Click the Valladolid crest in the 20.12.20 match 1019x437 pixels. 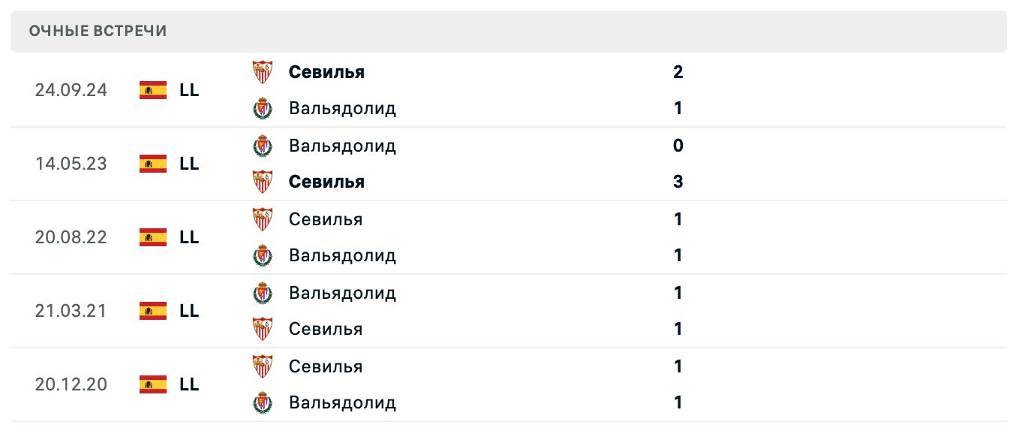click(x=263, y=402)
